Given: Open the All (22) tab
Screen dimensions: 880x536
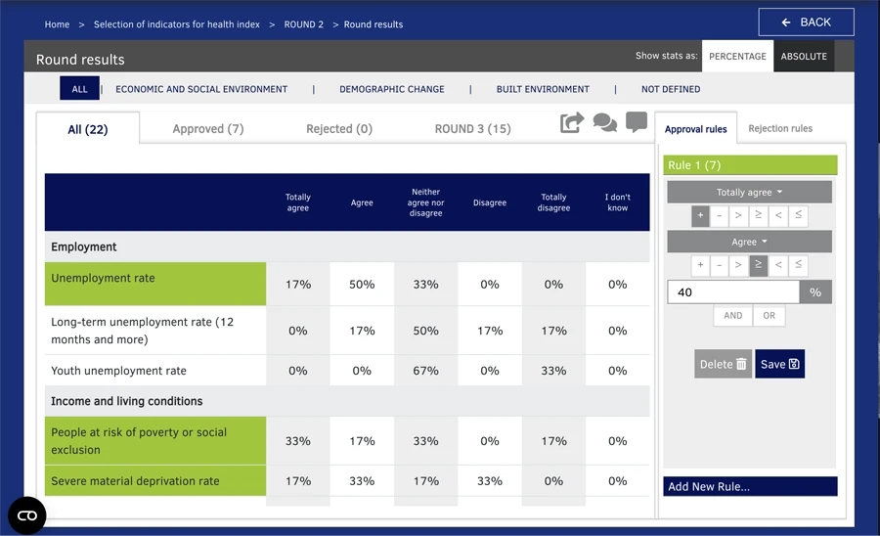Looking at the screenshot, I should pyautogui.click(x=88, y=129).
